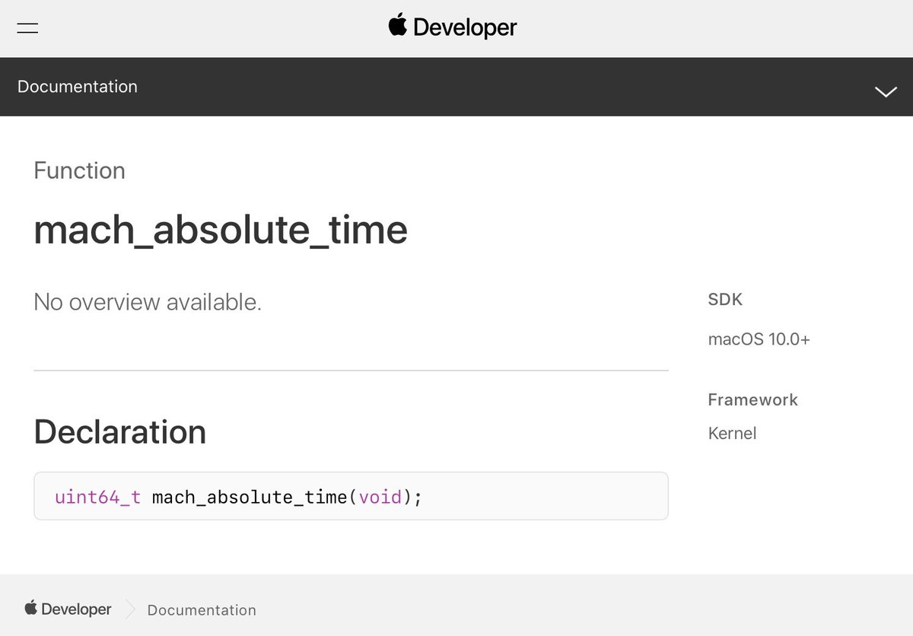Viewport: 913px width, 636px height.
Task: Expand the Documentation bar chevron
Action: pyautogui.click(x=886, y=91)
